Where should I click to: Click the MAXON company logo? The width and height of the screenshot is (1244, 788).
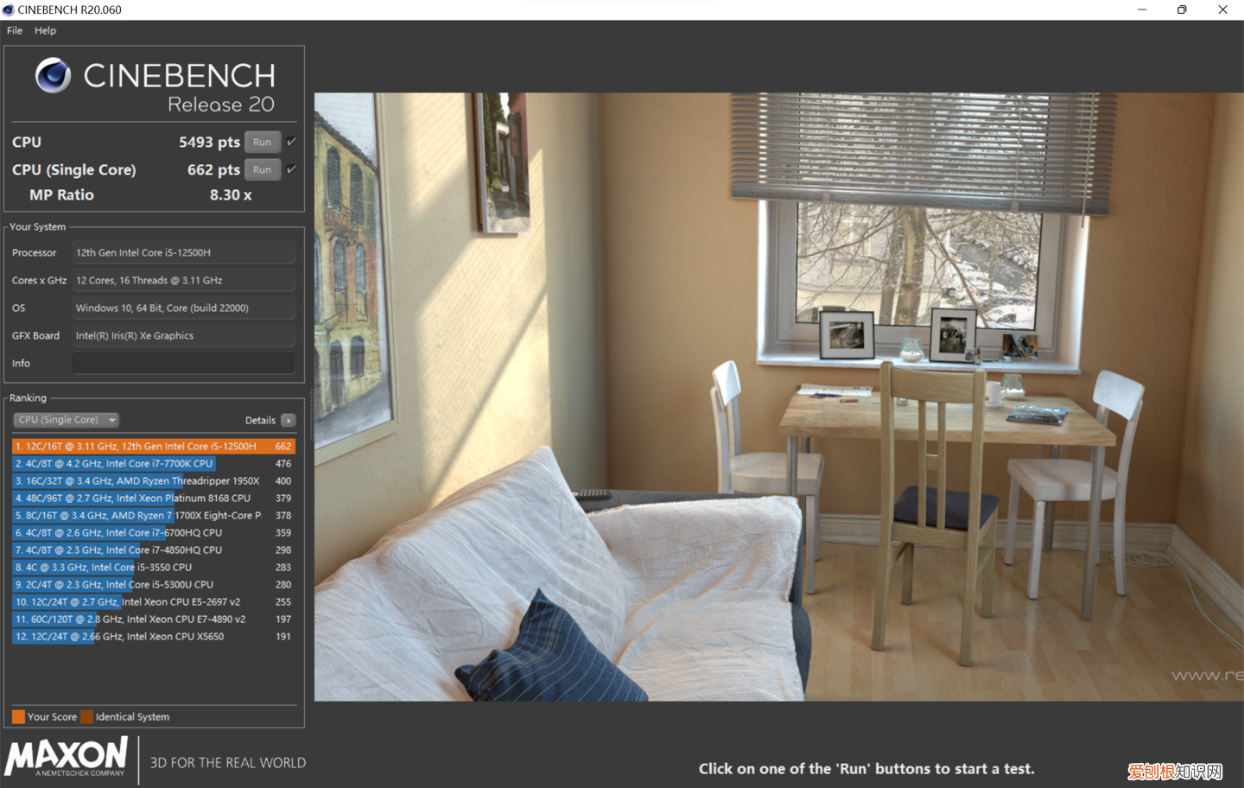click(x=67, y=758)
